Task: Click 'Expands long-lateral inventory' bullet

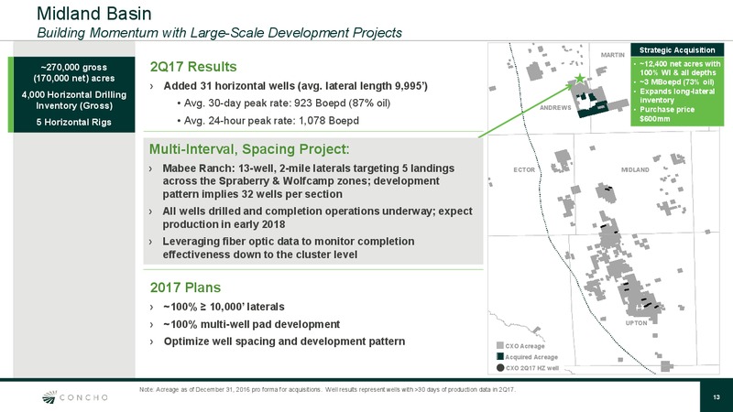Action: (x=677, y=96)
